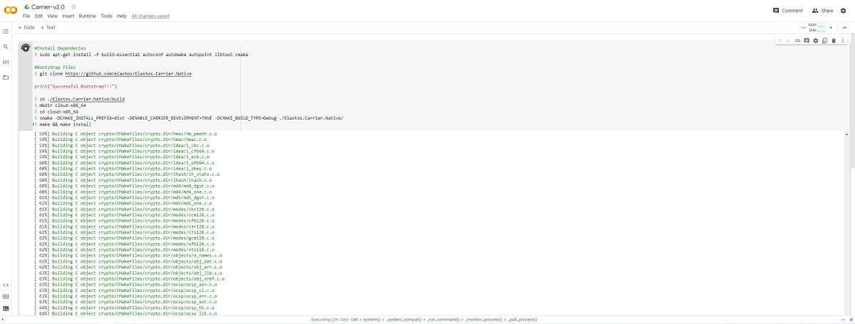The height and width of the screenshot is (324, 855).
Task: Click the Share button
Action: tap(822, 11)
